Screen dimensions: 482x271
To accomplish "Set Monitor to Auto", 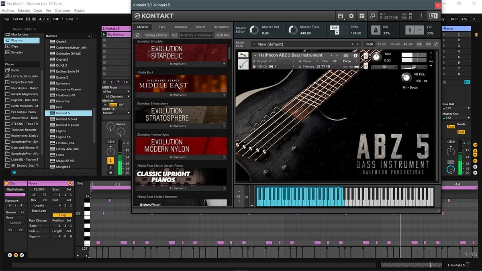I will pos(113,105).
